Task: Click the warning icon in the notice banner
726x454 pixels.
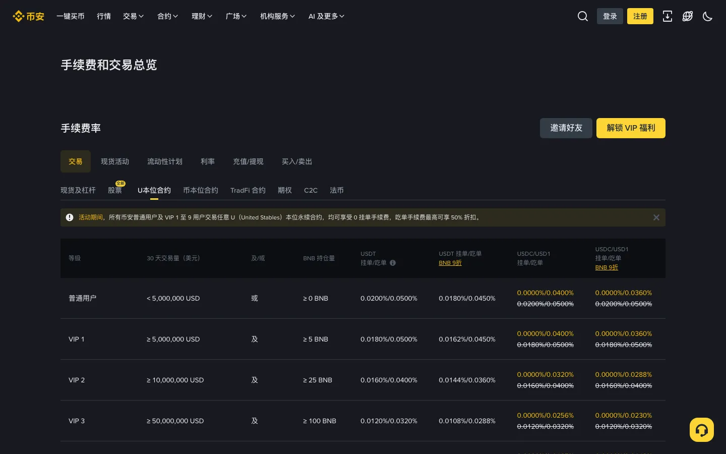Action: pos(70,217)
